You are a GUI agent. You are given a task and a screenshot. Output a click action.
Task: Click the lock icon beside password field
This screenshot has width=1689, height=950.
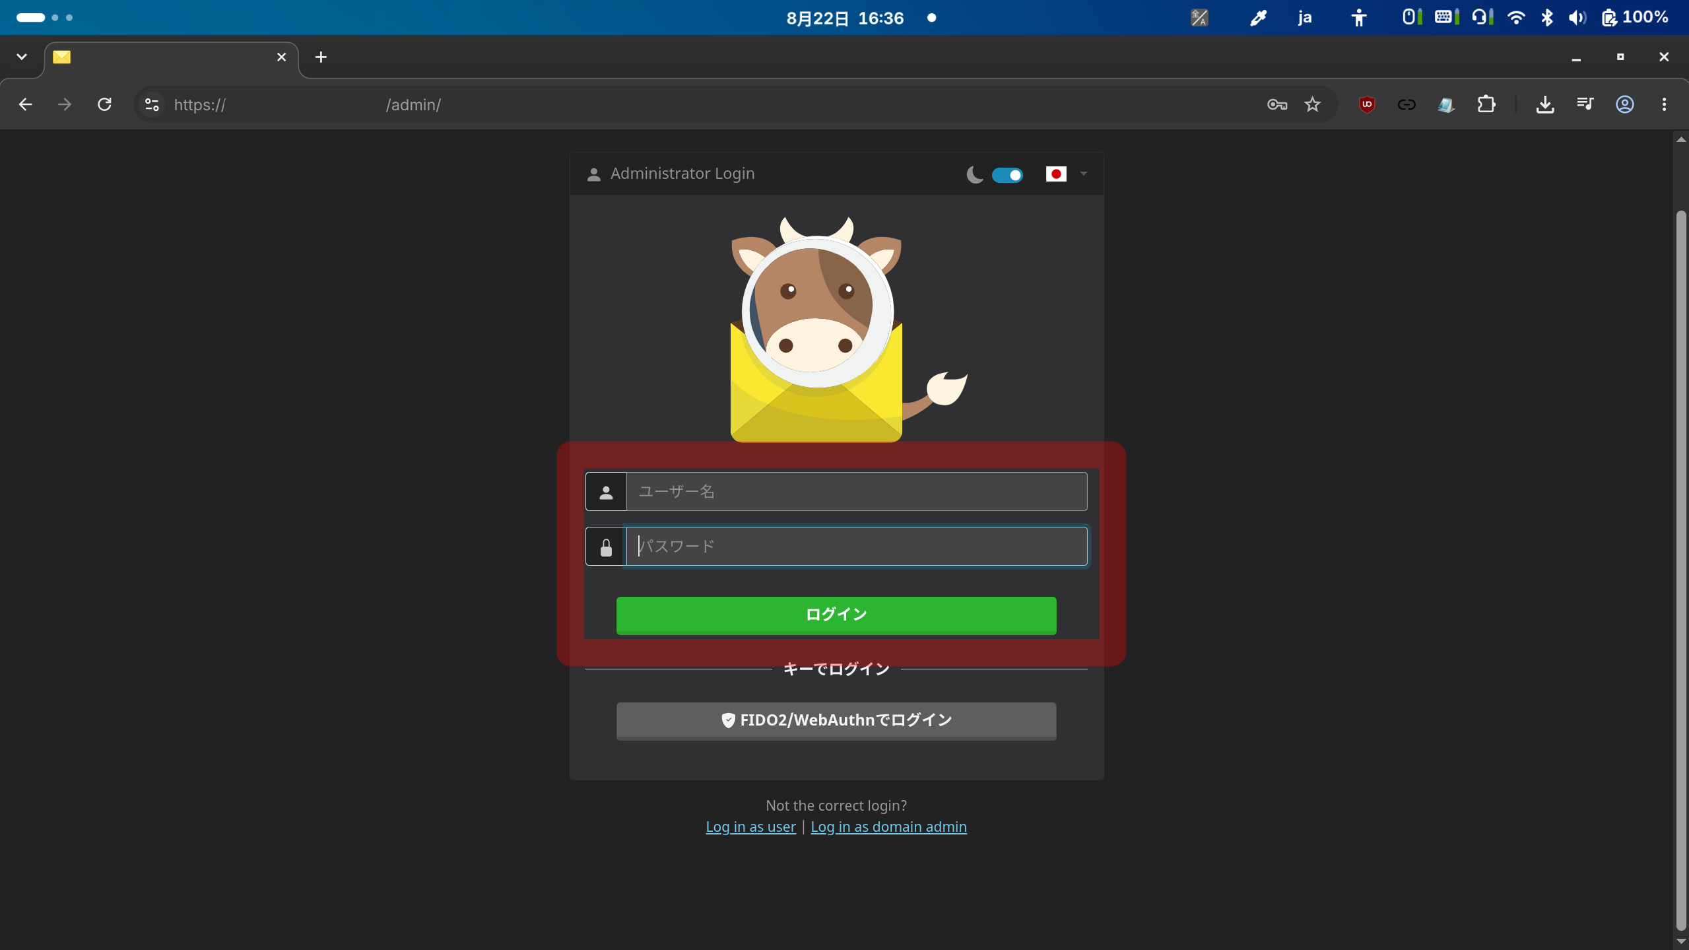606,547
